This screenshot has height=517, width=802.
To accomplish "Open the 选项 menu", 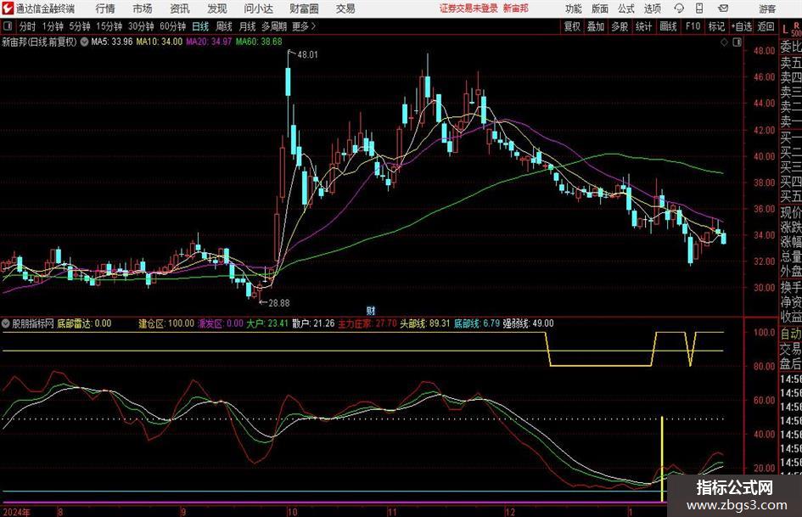I will [x=652, y=8].
